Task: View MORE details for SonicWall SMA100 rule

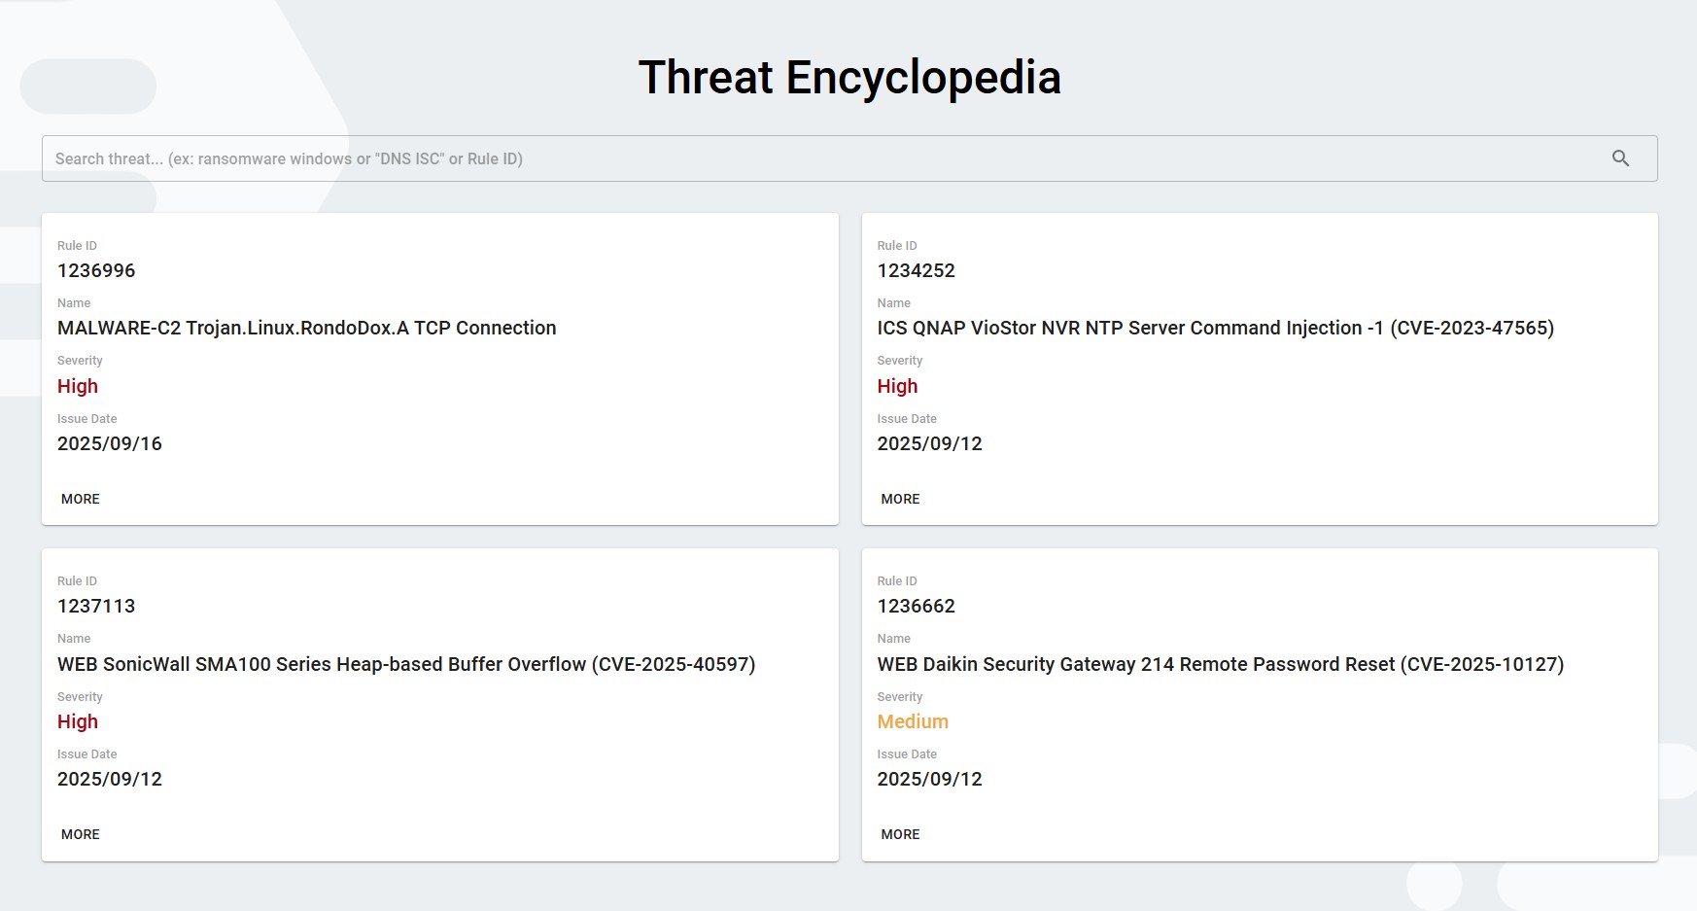Action: point(81,834)
